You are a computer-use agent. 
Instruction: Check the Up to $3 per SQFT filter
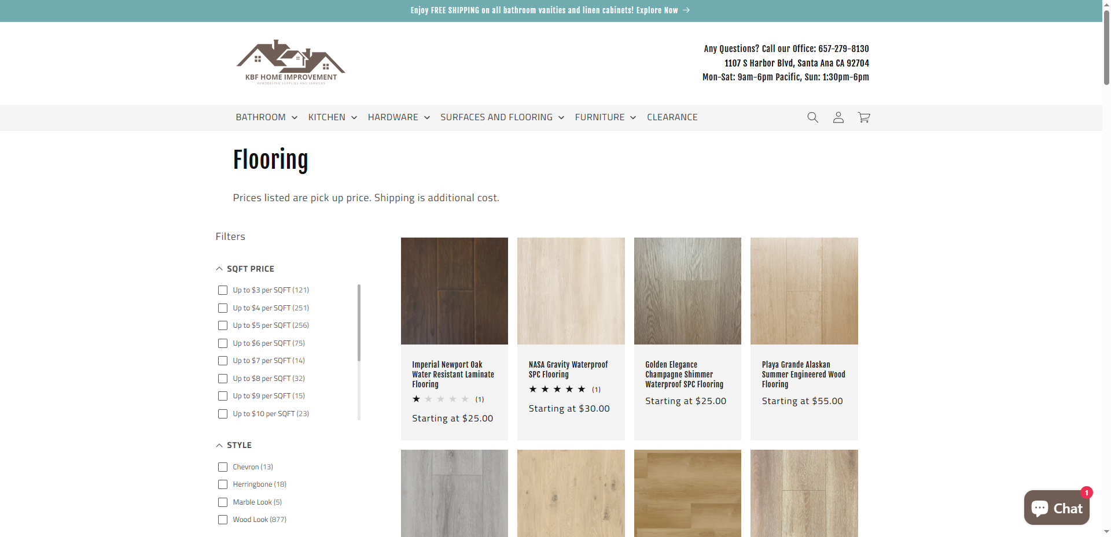point(223,290)
